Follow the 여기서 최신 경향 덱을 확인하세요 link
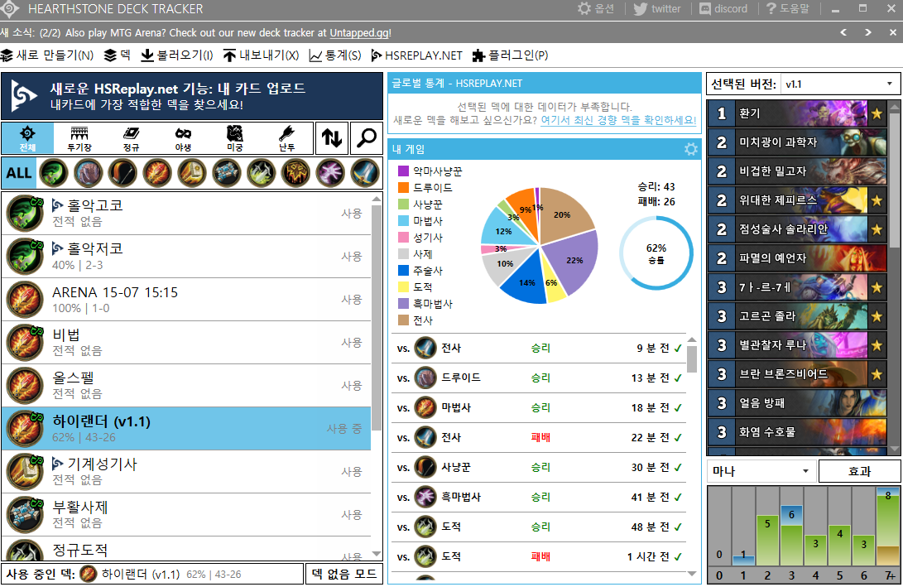The width and height of the screenshot is (903, 587). [618, 120]
